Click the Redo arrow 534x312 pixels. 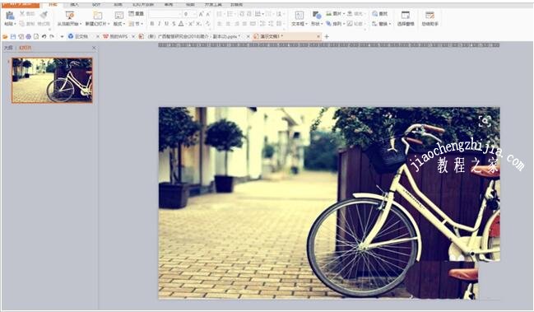pos(52,36)
